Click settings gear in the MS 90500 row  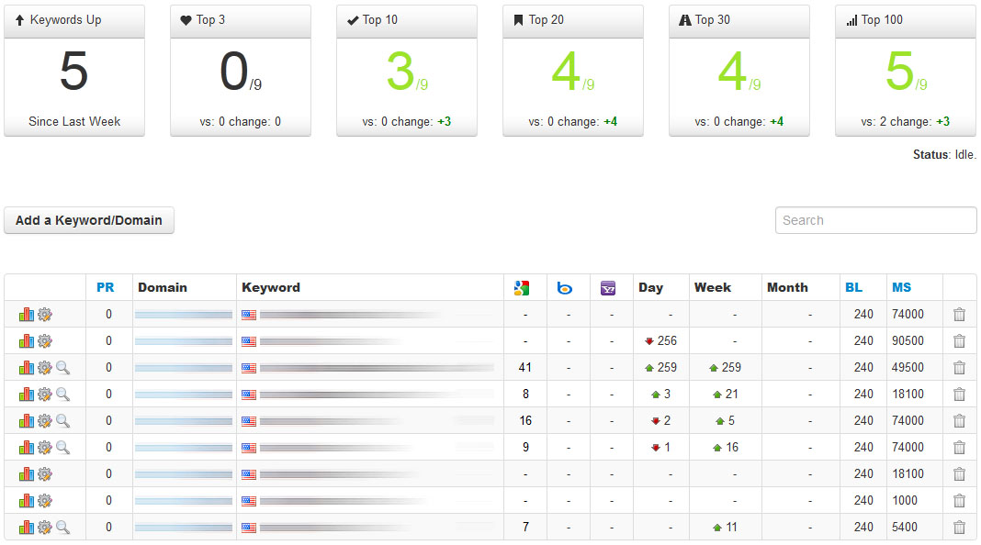44,341
